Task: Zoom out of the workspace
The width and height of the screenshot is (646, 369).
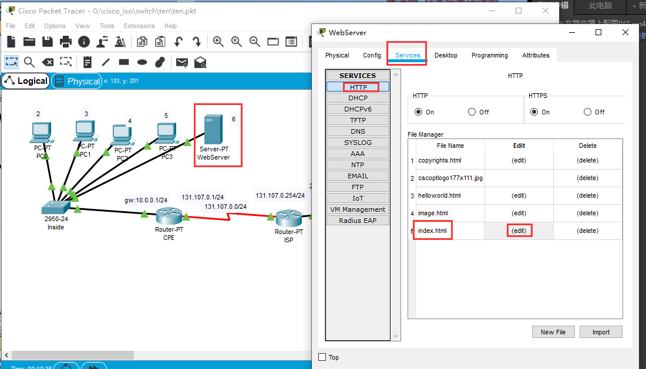Action: [255, 42]
